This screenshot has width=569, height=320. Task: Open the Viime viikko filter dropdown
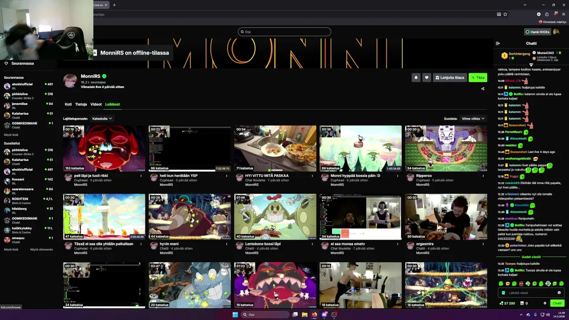tap(473, 119)
